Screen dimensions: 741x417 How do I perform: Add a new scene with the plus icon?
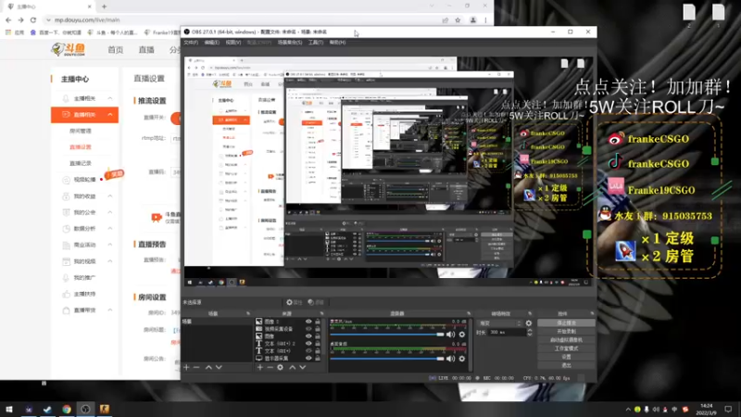coord(186,367)
